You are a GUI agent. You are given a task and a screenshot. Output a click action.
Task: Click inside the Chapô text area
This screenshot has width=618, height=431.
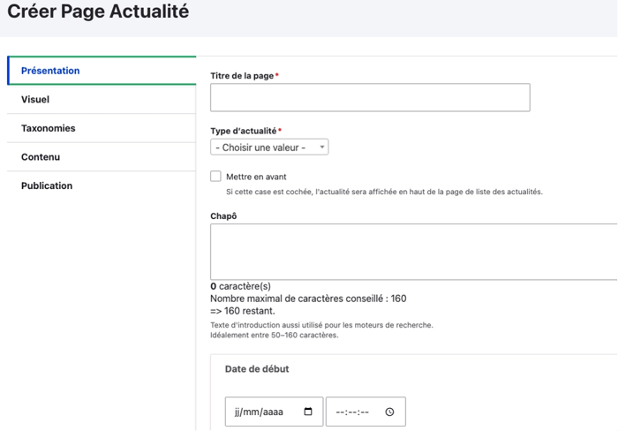(413, 252)
